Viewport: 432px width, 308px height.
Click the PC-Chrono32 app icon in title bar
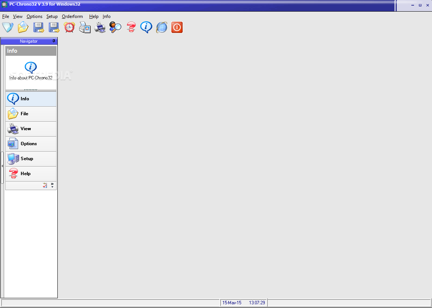click(4, 4)
